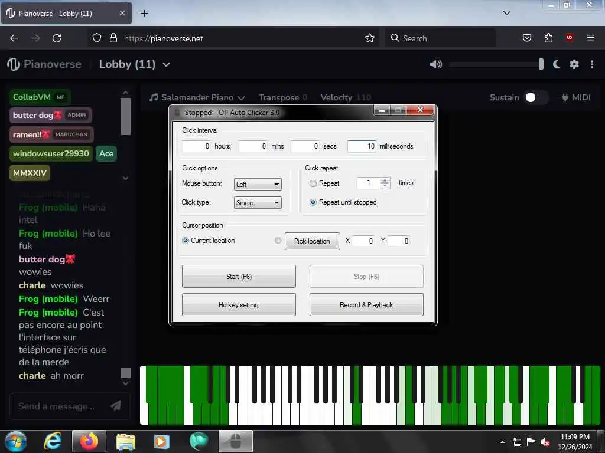
Task: Increase the repeat times spinner
Action: pyautogui.click(x=385, y=180)
